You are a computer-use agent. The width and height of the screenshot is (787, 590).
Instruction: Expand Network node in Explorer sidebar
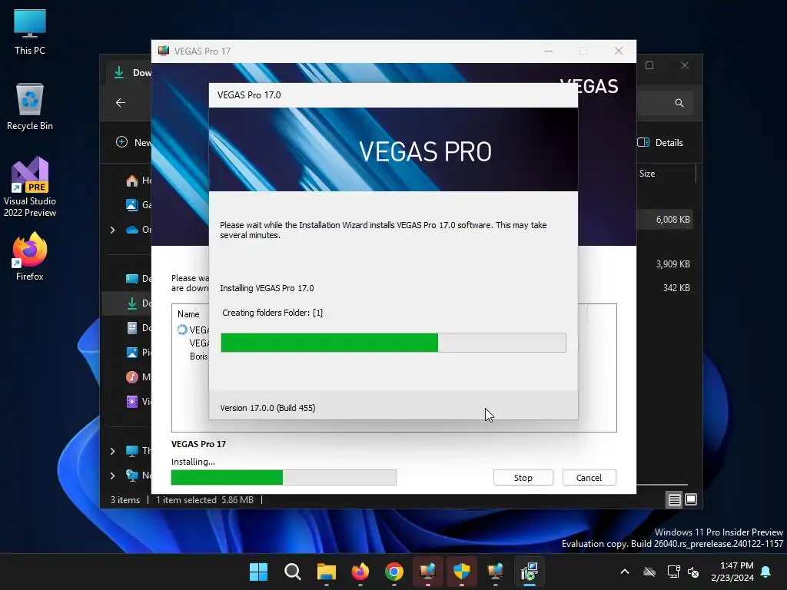point(112,475)
